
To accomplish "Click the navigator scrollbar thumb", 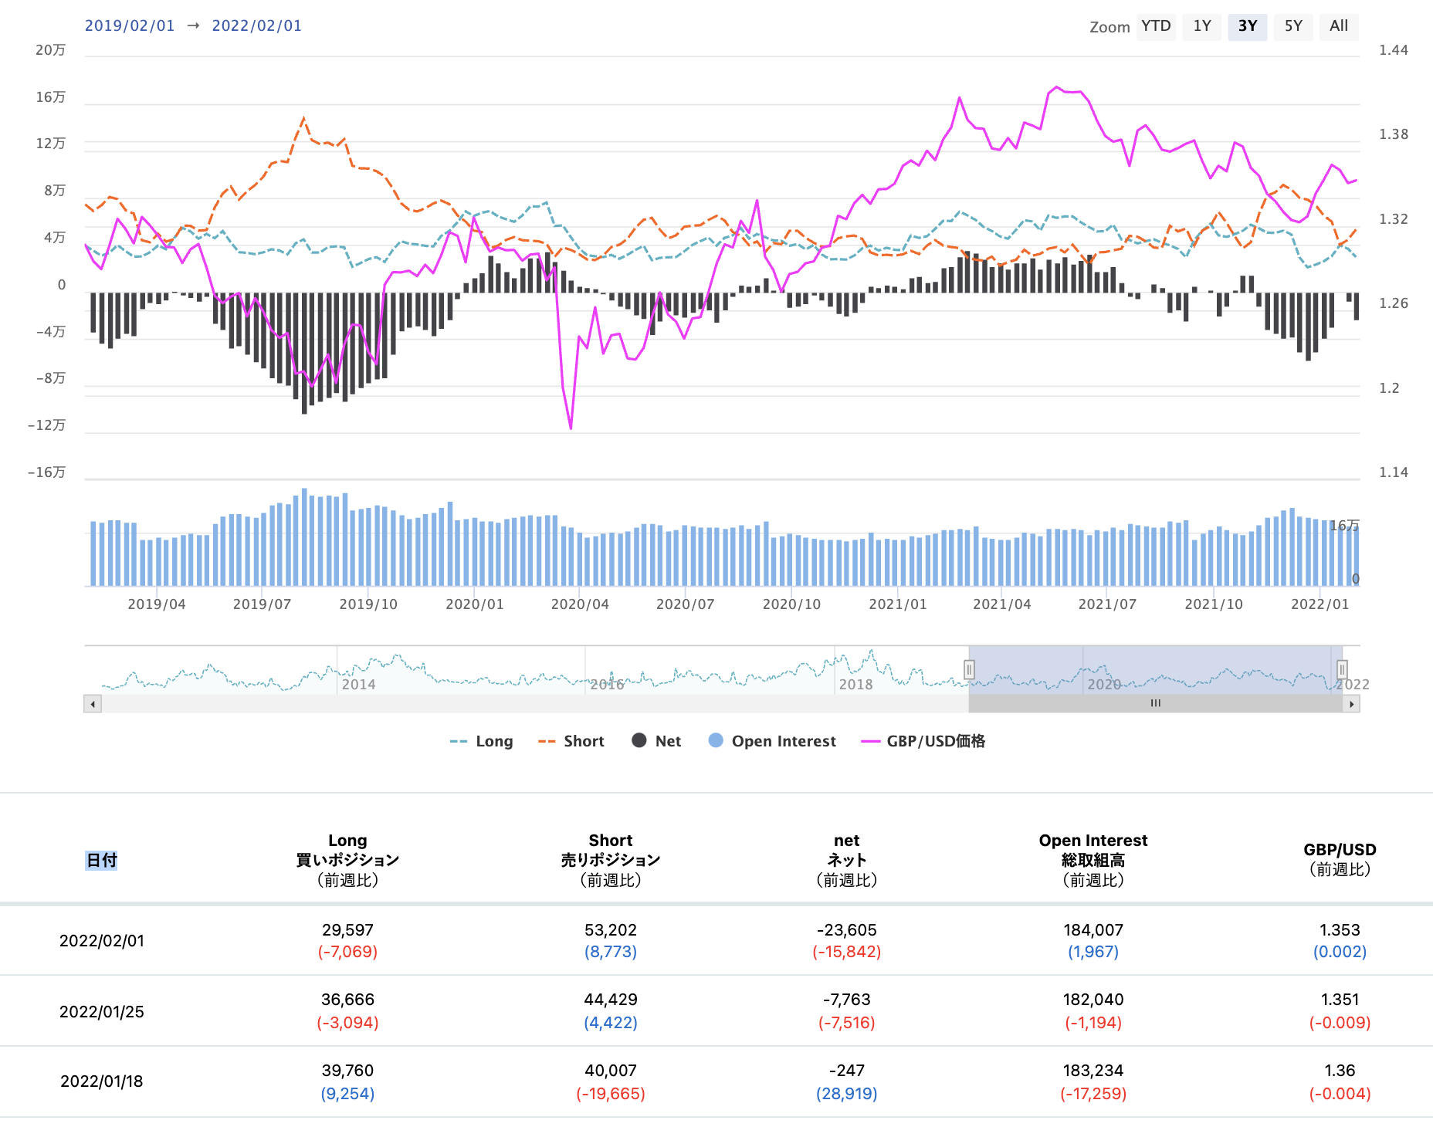I will coord(1156,703).
